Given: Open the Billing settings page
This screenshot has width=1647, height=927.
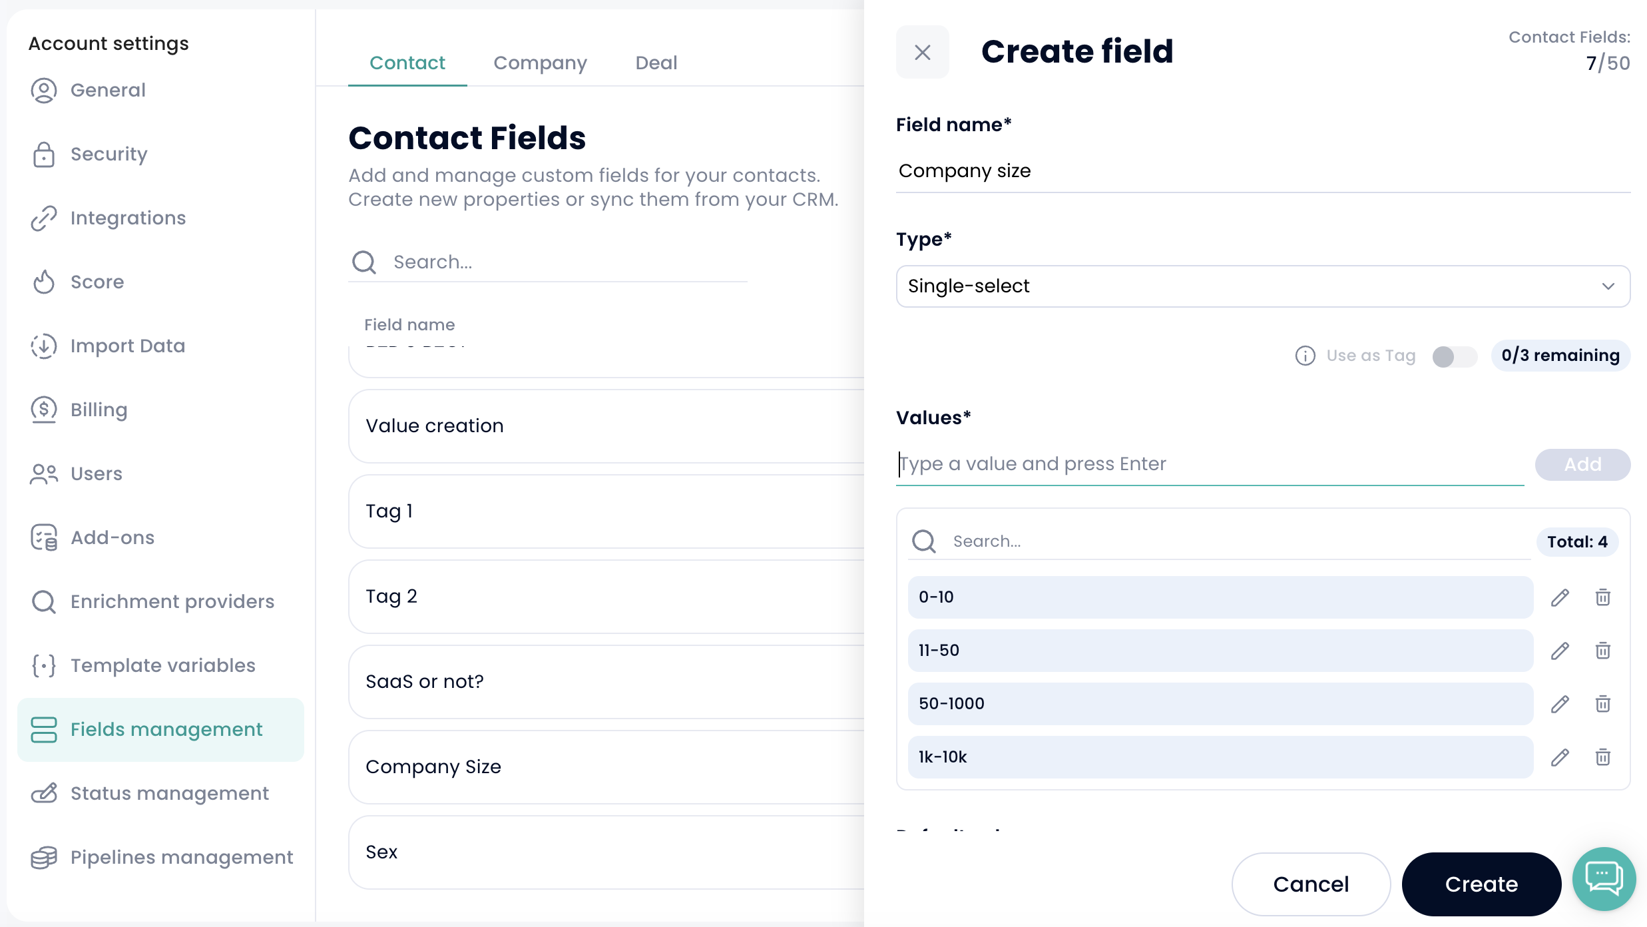Looking at the screenshot, I should click(x=99, y=410).
